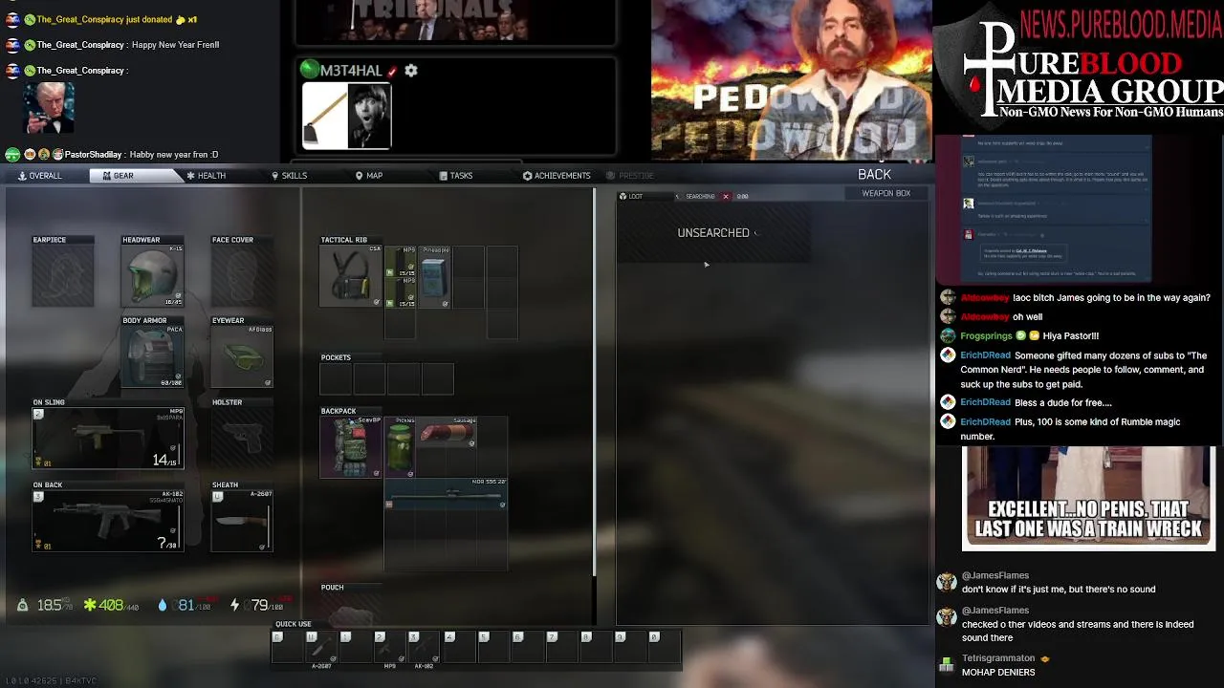The width and height of the screenshot is (1224, 688).
Task: Select the Pickles jar in backpack
Action: coord(401,447)
